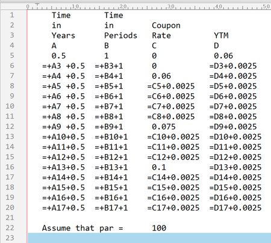
Task: Click the formula '=C14+0.0025'
Action: 173,177
